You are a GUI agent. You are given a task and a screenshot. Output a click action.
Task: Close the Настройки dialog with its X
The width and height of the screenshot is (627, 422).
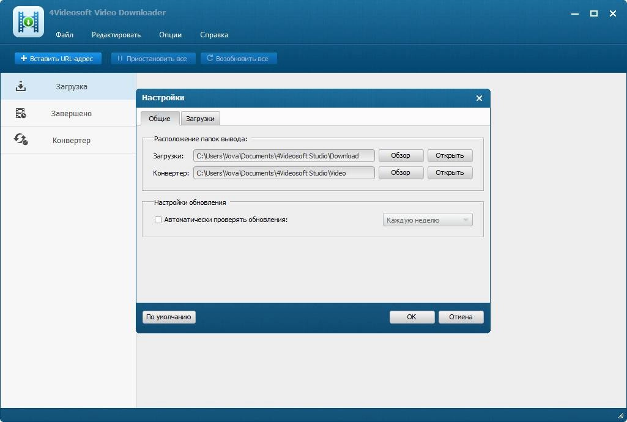point(479,98)
